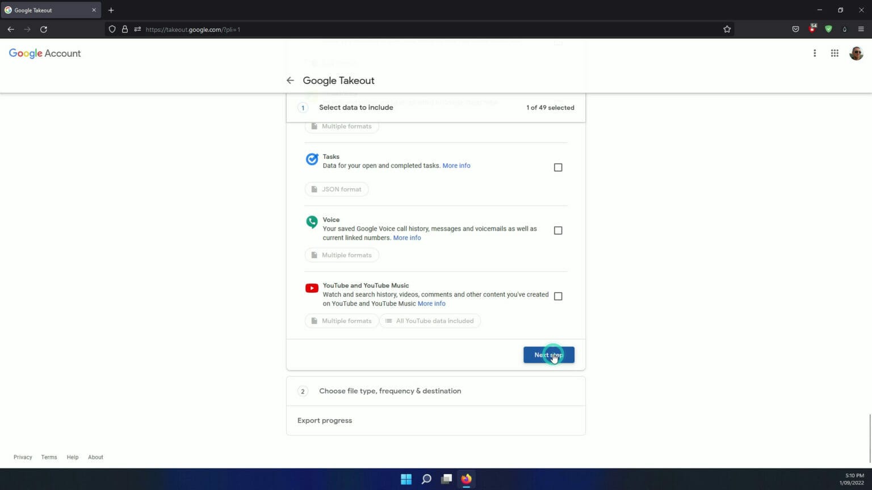Open the All YouTube data included selector
The width and height of the screenshot is (872, 490).
pos(430,320)
